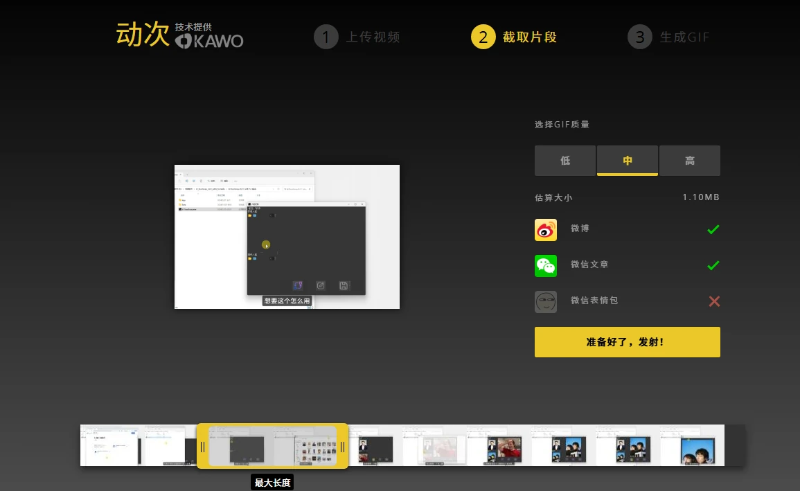Click the 动次 logo
800x491 pixels.
[143, 35]
